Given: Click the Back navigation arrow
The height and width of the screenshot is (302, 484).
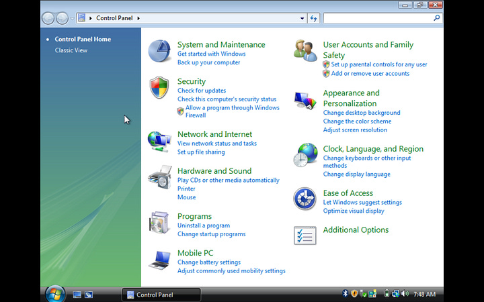Looking at the screenshot, I should click(48, 19).
